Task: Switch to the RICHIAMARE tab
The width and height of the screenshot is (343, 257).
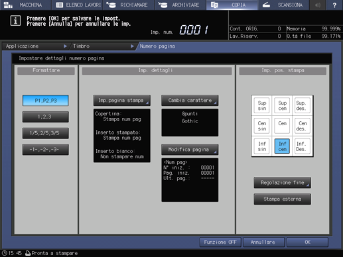Action: click(x=129, y=5)
